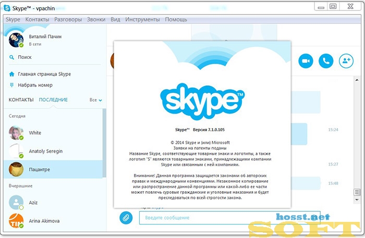Click Пацантре contact avatar

(16, 169)
